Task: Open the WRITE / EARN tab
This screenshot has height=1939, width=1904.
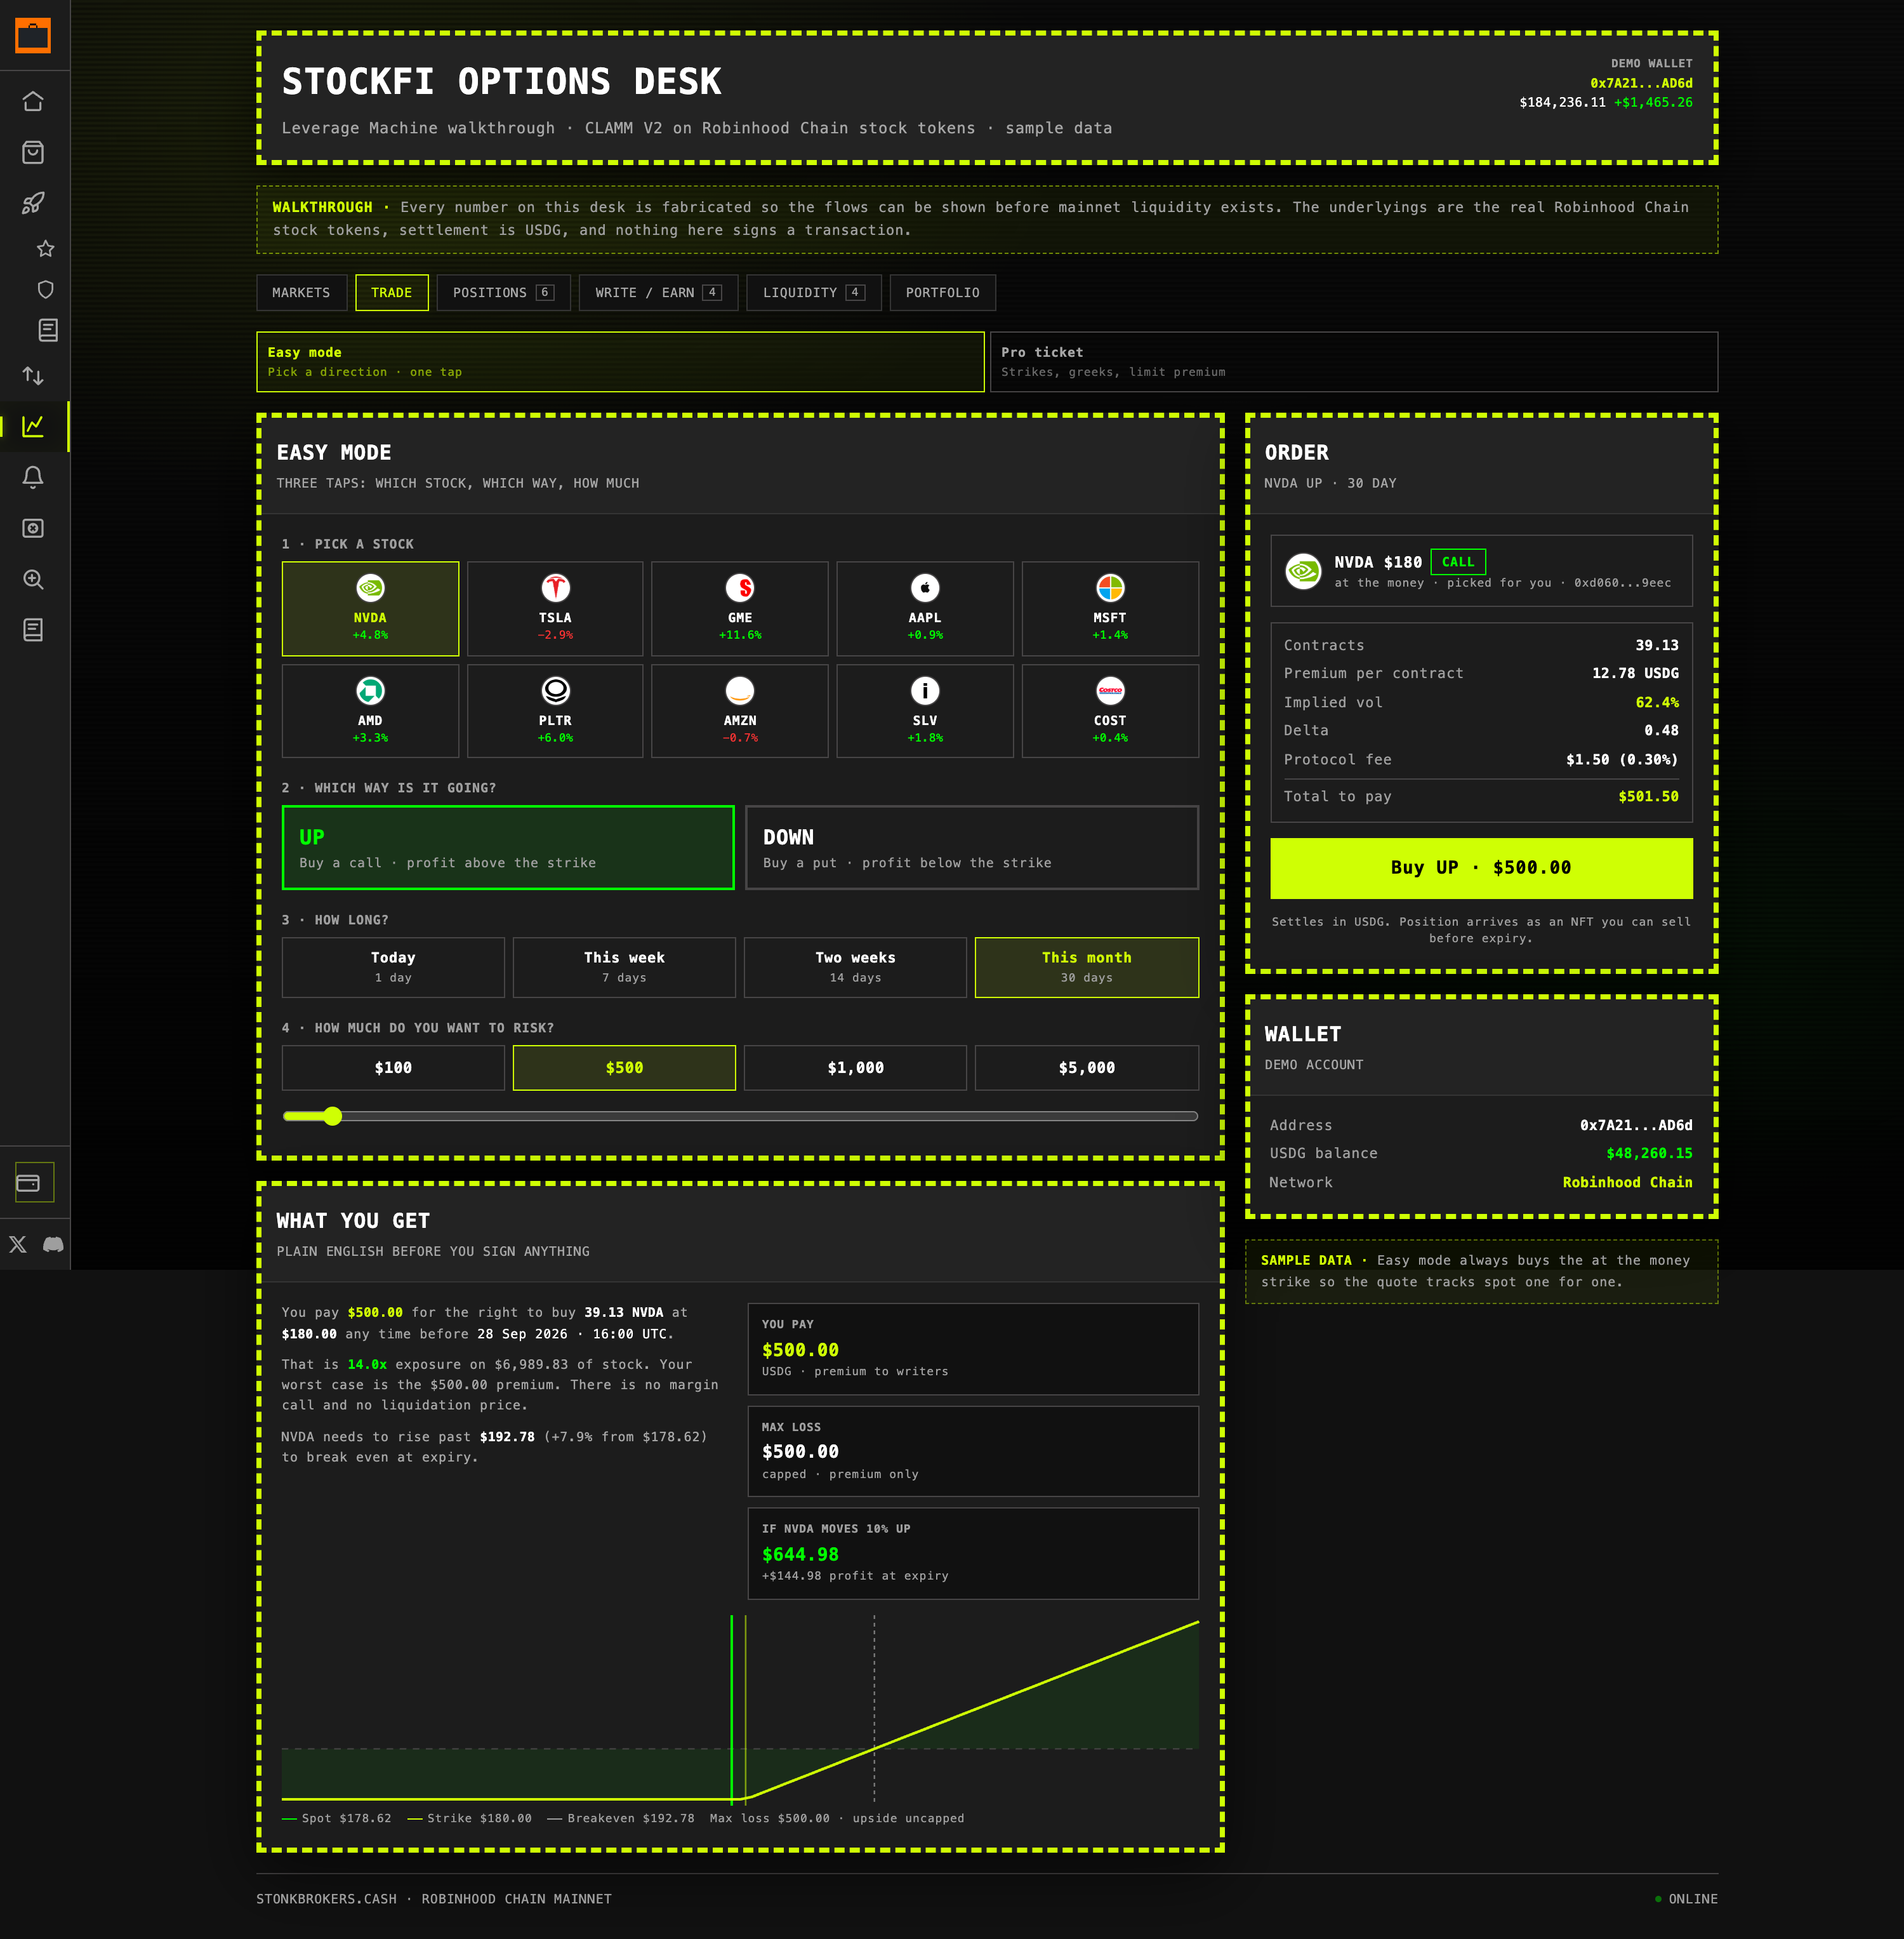Action: click(x=658, y=292)
